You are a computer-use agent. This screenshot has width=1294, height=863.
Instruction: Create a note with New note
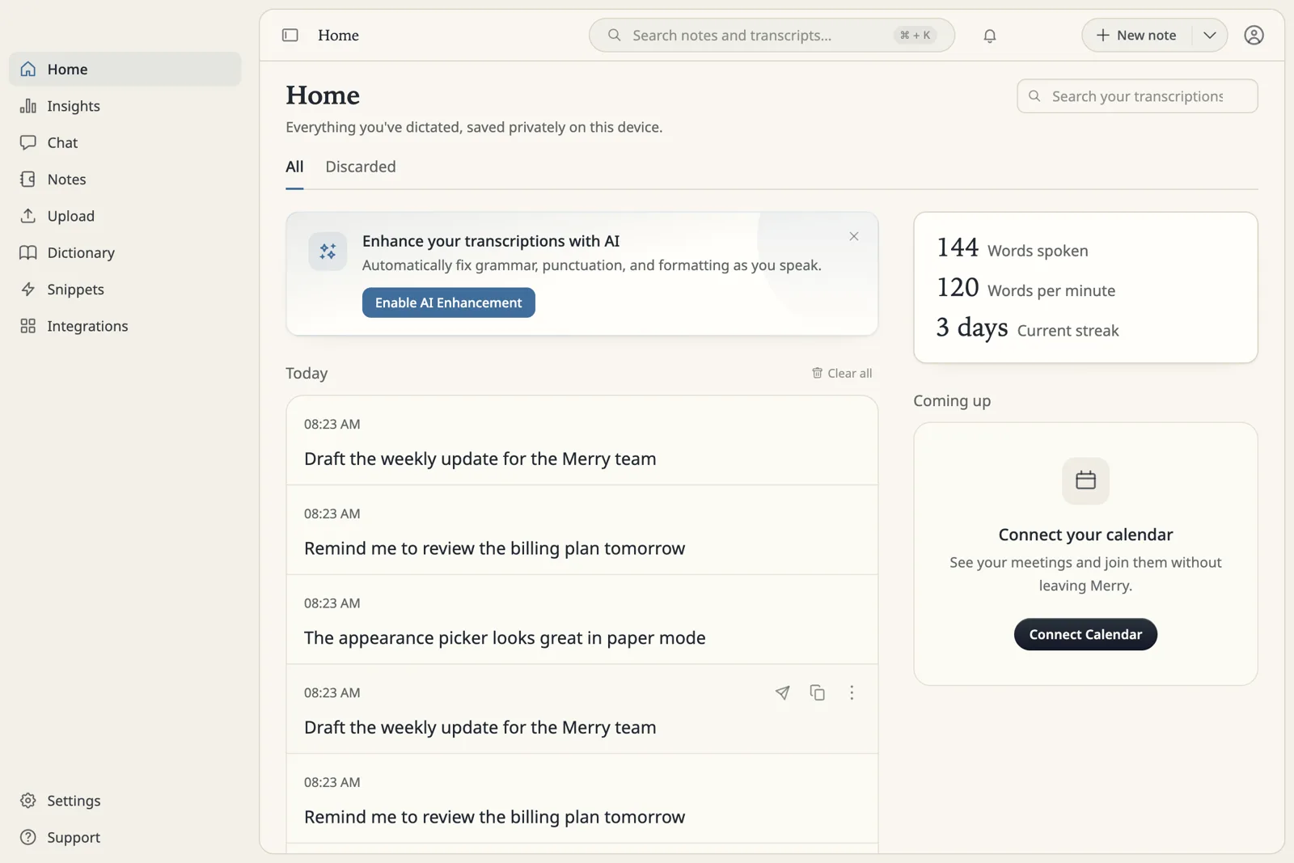click(1136, 36)
